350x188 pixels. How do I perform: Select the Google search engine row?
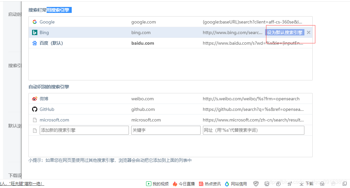click(170, 22)
